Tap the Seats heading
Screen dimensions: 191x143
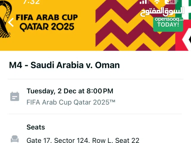(x=36, y=127)
